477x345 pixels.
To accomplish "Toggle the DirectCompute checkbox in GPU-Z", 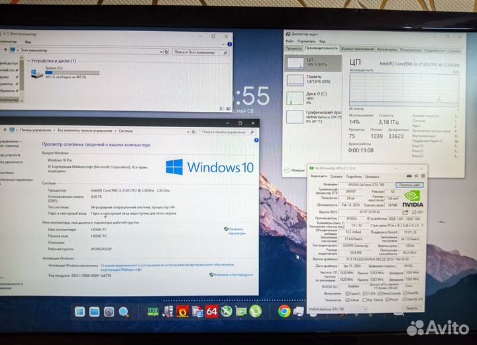I will (380, 293).
